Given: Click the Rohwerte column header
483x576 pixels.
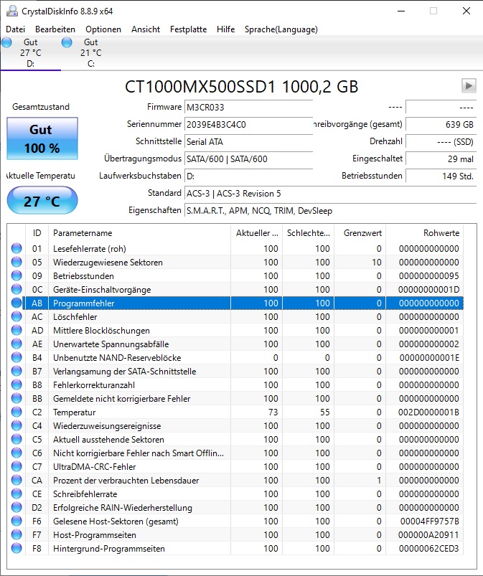Looking at the screenshot, I should point(425,233).
